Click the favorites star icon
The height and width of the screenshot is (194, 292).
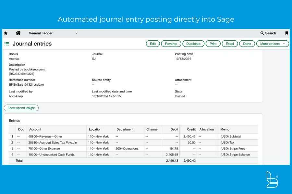[x=6, y=33]
